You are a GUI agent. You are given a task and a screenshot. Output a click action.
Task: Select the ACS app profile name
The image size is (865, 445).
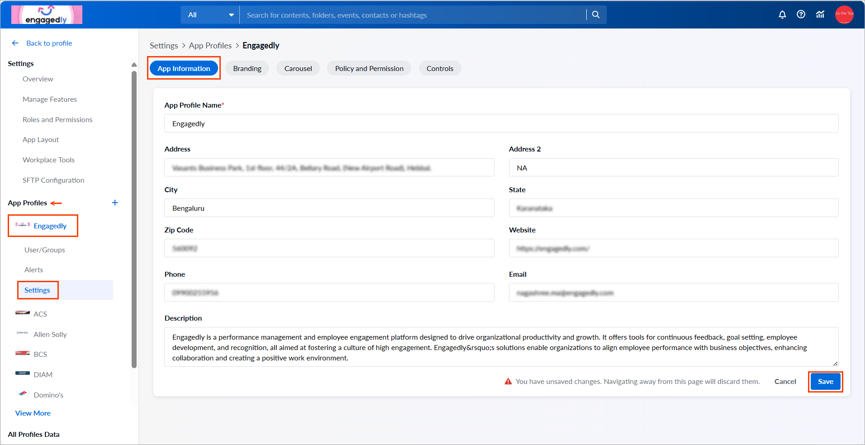click(40, 314)
